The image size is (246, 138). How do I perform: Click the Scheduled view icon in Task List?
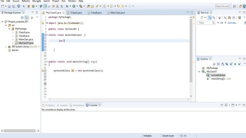(214, 18)
